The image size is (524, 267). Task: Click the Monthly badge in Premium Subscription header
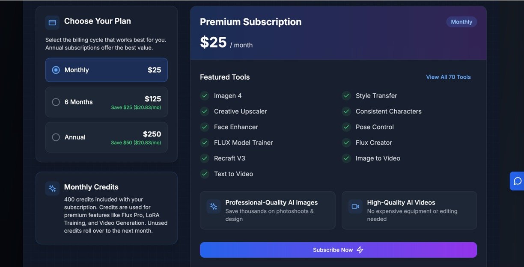click(x=461, y=22)
